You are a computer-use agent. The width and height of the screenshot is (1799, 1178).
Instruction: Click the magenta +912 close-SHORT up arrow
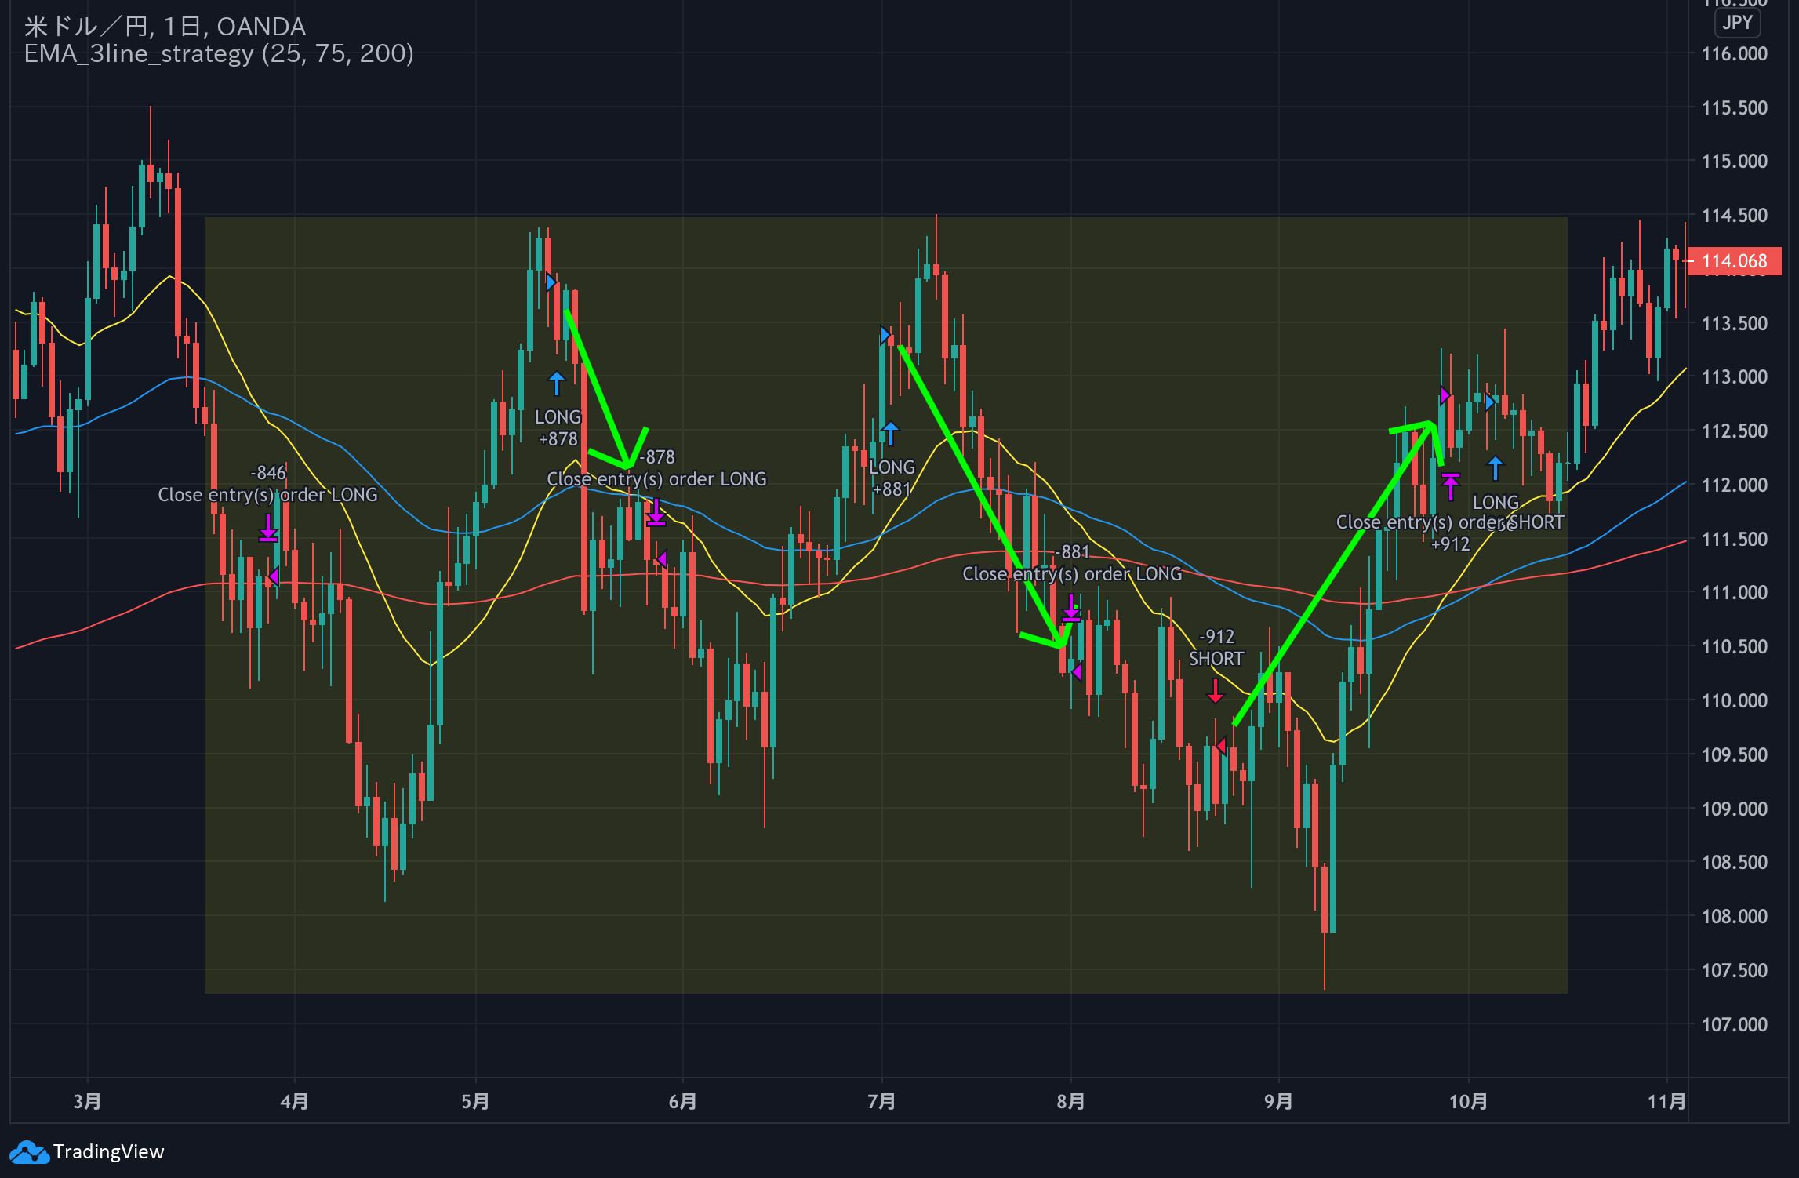[1450, 486]
